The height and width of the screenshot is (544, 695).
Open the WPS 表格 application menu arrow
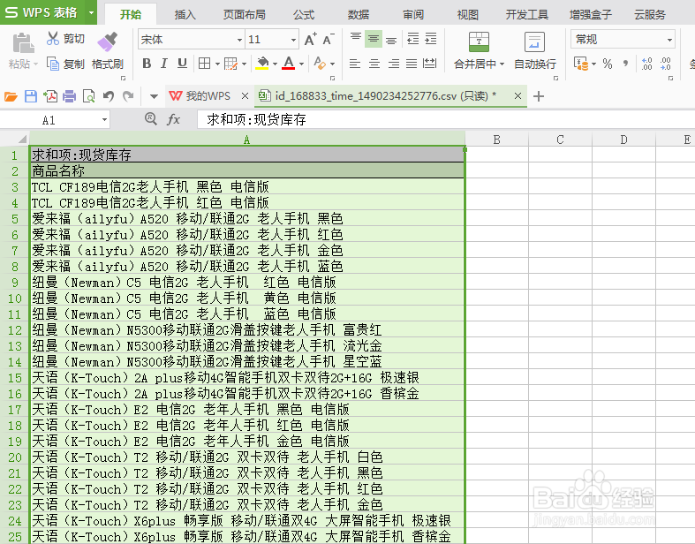pyautogui.click(x=91, y=12)
